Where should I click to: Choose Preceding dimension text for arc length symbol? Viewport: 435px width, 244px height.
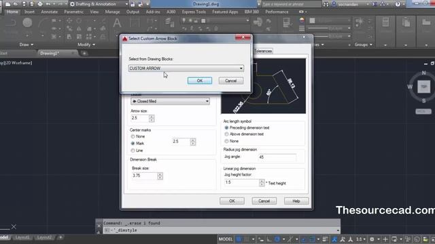pyautogui.click(x=247, y=127)
